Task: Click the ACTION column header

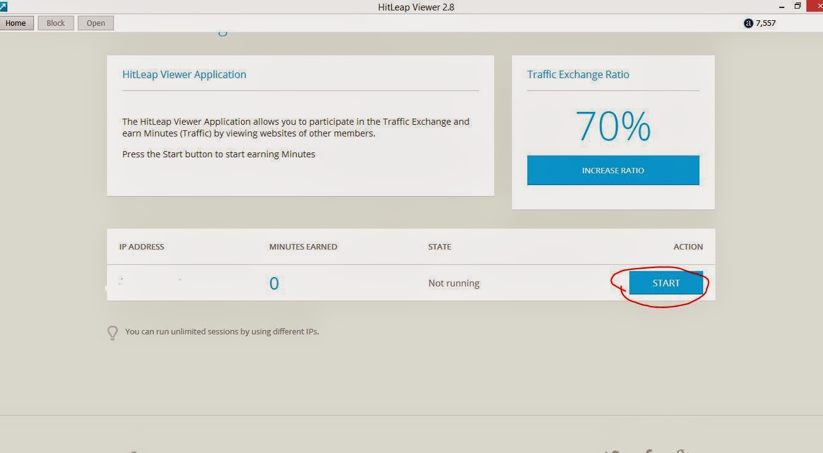Action: click(x=688, y=246)
